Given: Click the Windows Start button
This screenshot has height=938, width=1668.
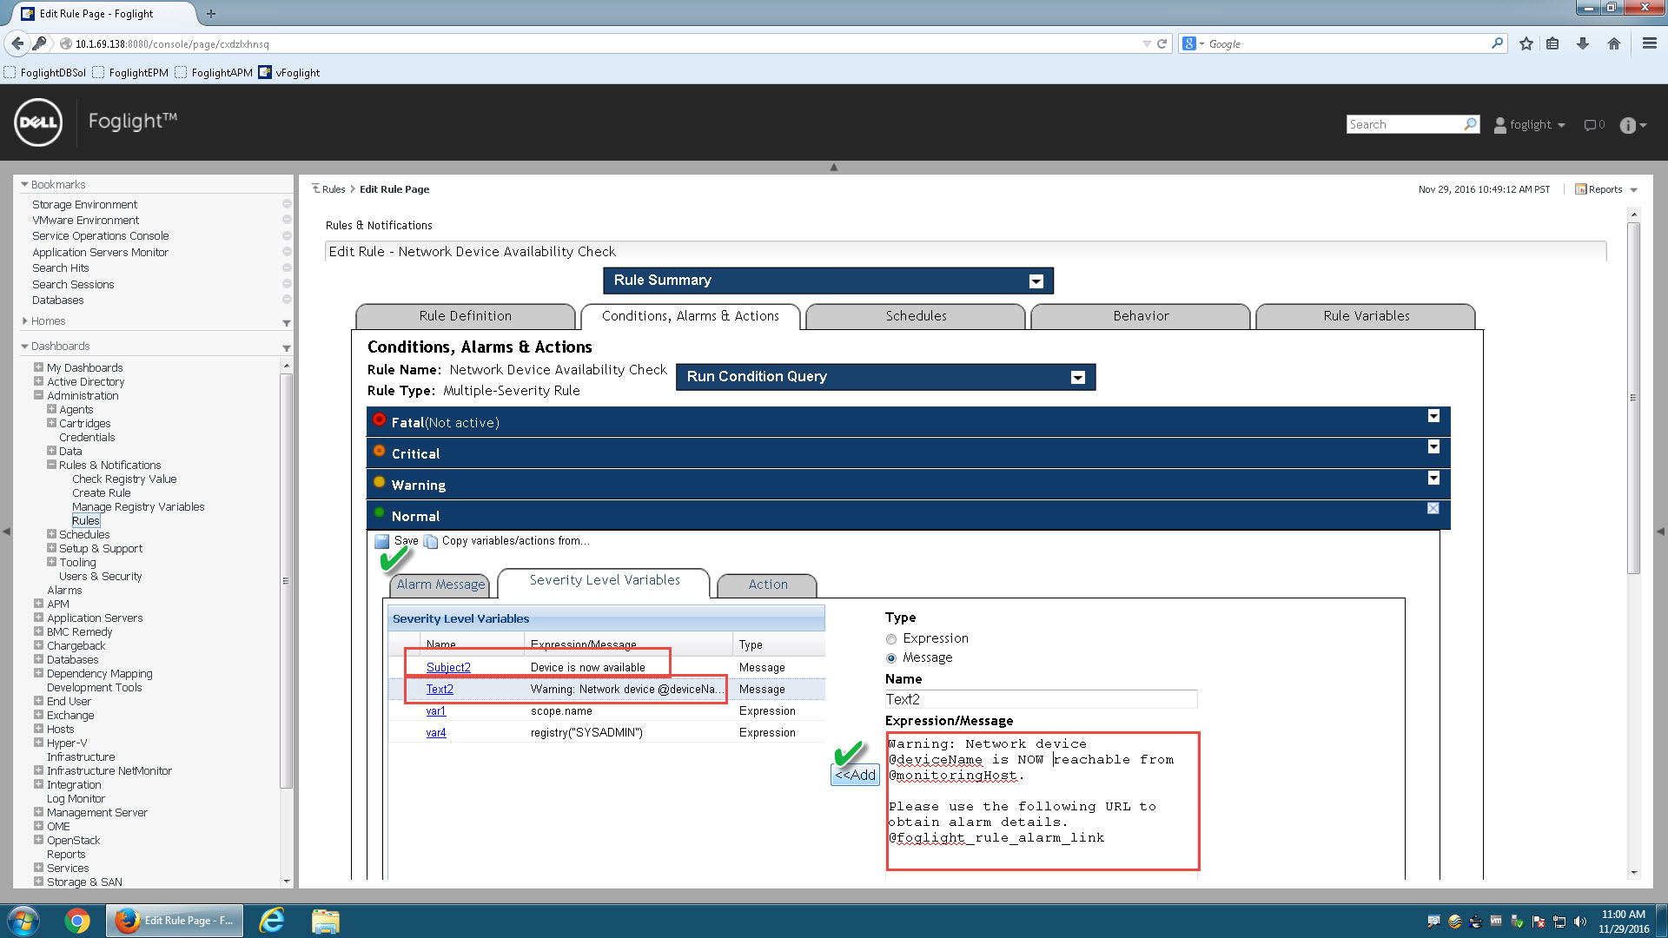Looking at the screenshot, I should point(23,921).
